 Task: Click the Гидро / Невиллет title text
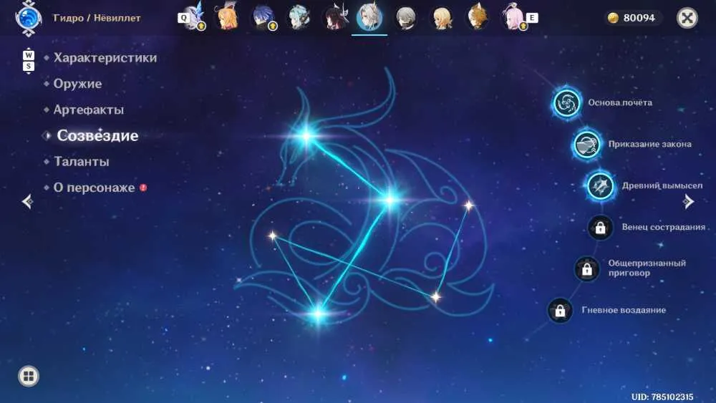click(x=97, y=18)
